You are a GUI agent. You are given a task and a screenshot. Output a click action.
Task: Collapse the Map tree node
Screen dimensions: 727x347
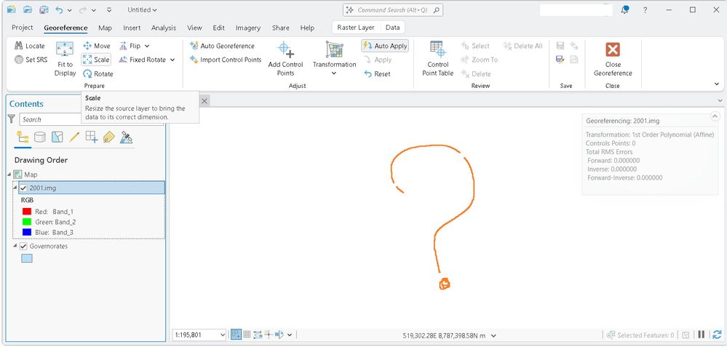point(9,175)
